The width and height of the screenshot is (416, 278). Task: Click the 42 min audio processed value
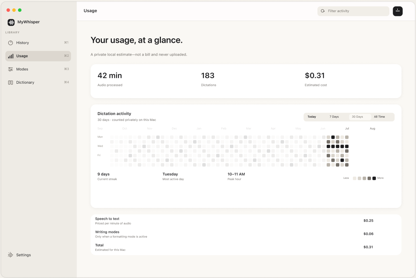tap(110, 76)
